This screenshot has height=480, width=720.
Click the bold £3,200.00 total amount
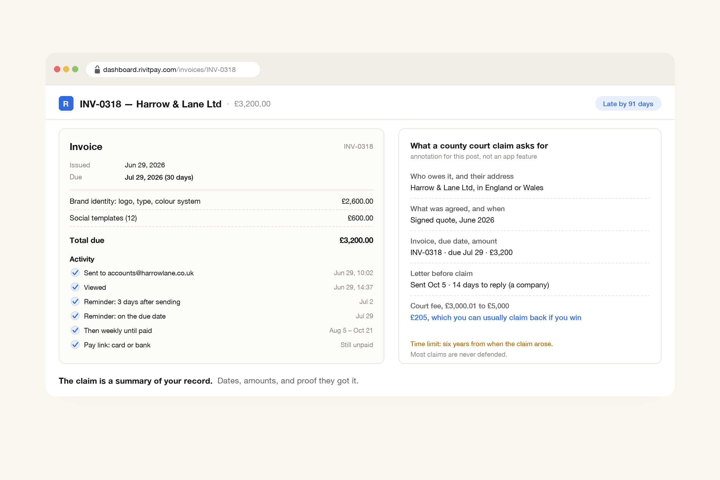pos(356,240)
